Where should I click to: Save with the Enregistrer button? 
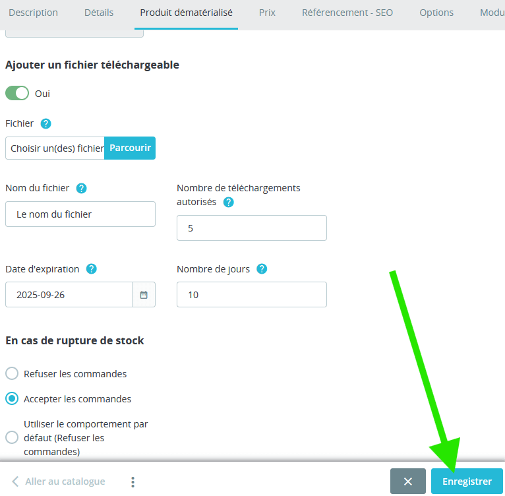point(467,481)
